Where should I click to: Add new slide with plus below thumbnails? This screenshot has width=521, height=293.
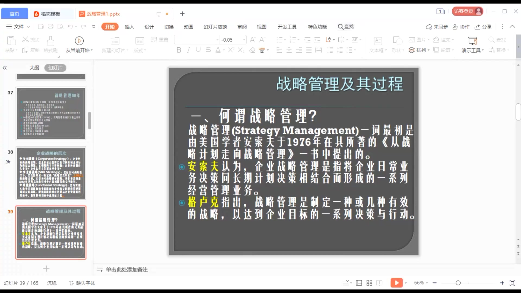46,269
